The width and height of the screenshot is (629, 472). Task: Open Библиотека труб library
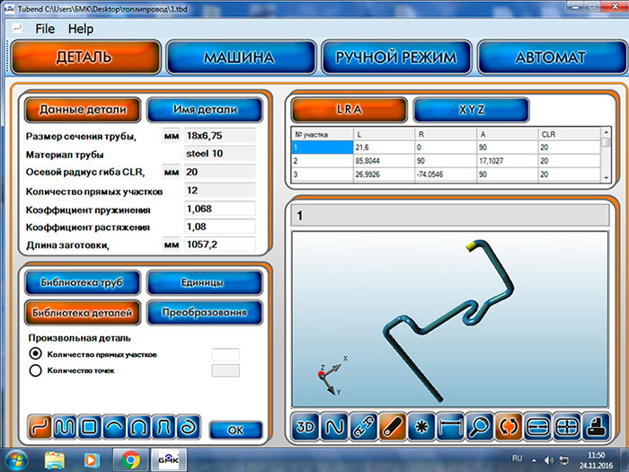82,281
